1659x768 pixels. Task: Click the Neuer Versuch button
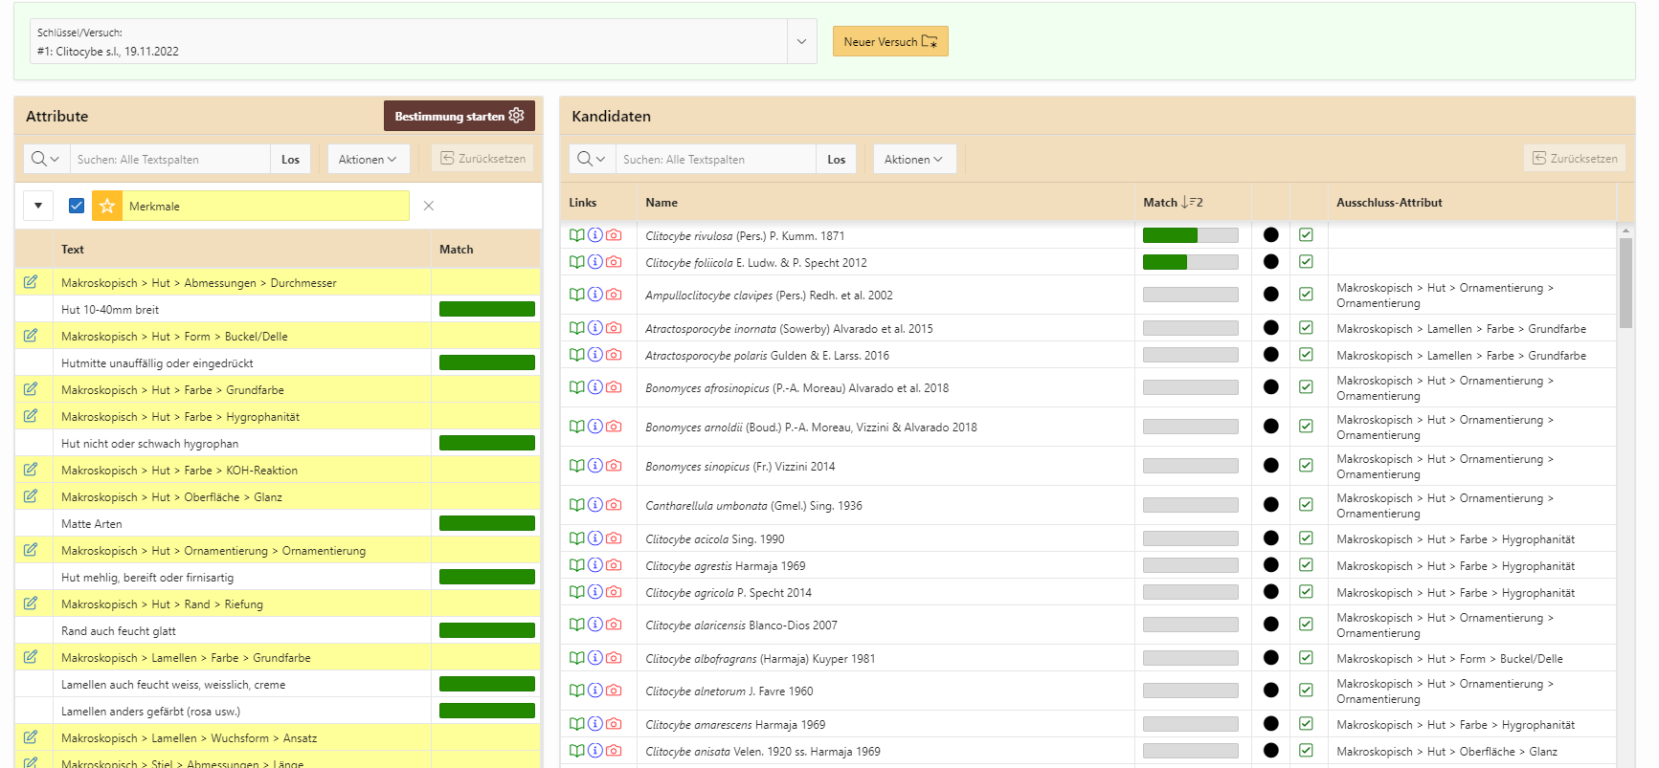pyautogui.click(x=889, y=41)
